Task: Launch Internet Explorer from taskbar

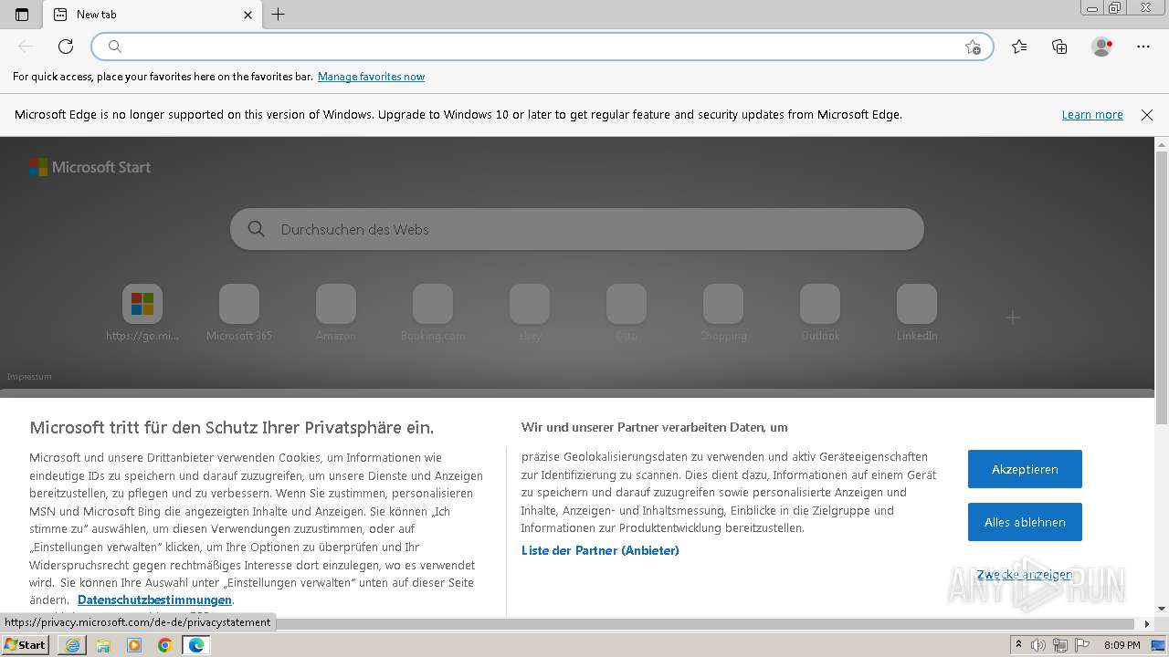Action: [x=72, y=645]
